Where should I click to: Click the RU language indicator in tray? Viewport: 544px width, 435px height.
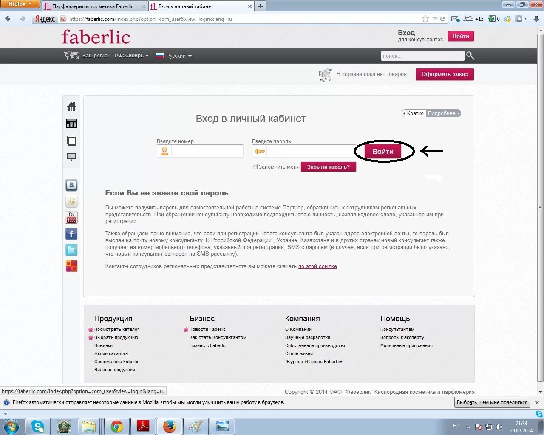456,425
